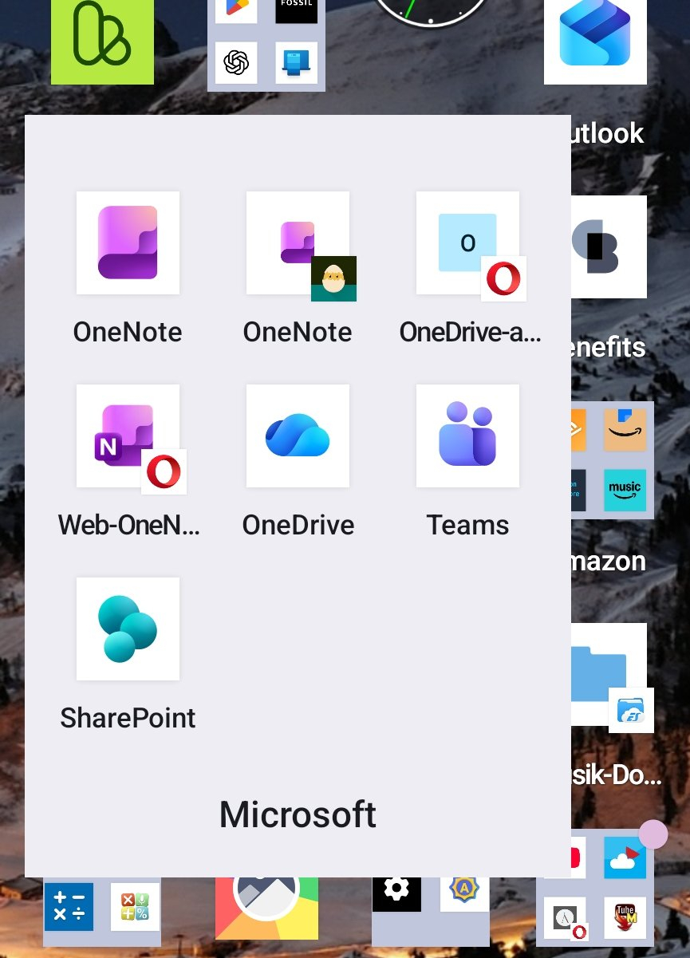Launch the Web-OneN... shortcut

128,436
